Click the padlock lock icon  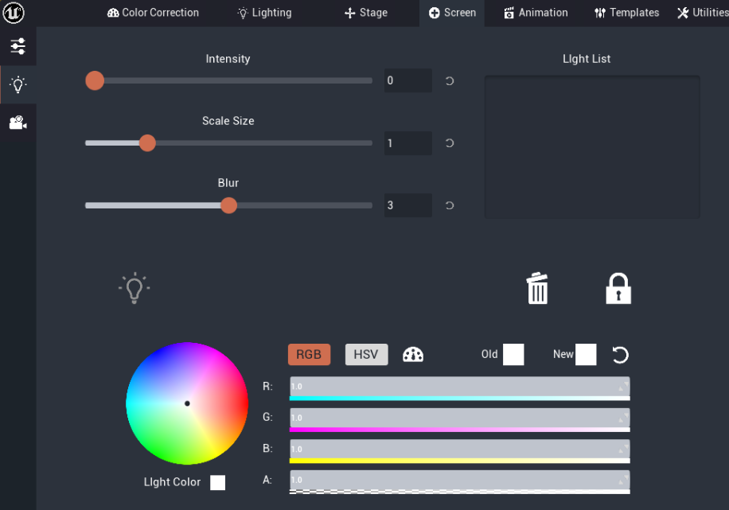(x=618, y=289)
